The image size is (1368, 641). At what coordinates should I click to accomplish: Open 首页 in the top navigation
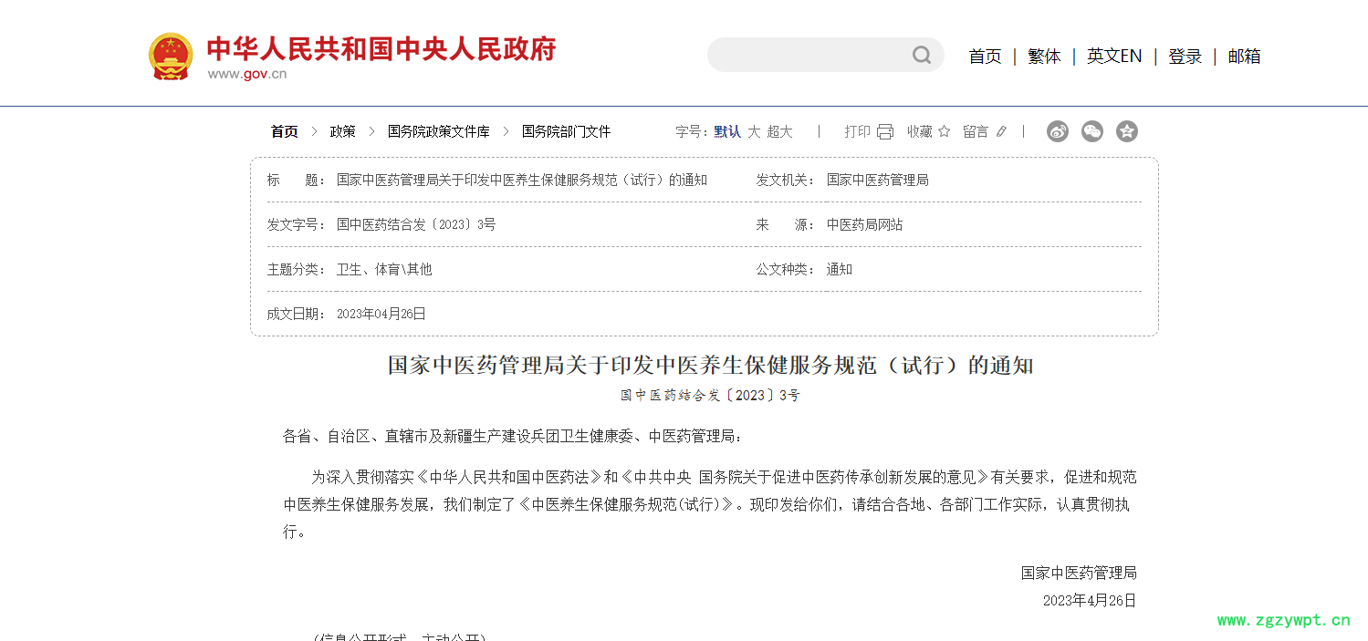point(985,57)
